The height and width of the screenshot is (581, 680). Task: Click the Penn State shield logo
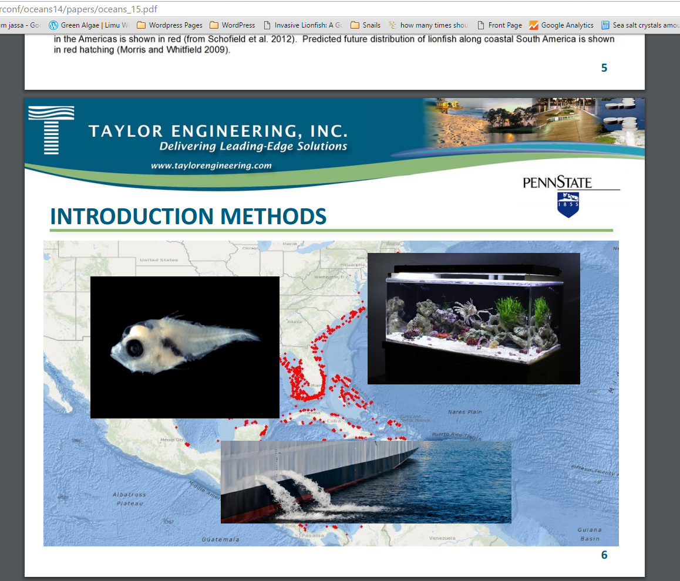pyautogui.click(x=568, y=204)
